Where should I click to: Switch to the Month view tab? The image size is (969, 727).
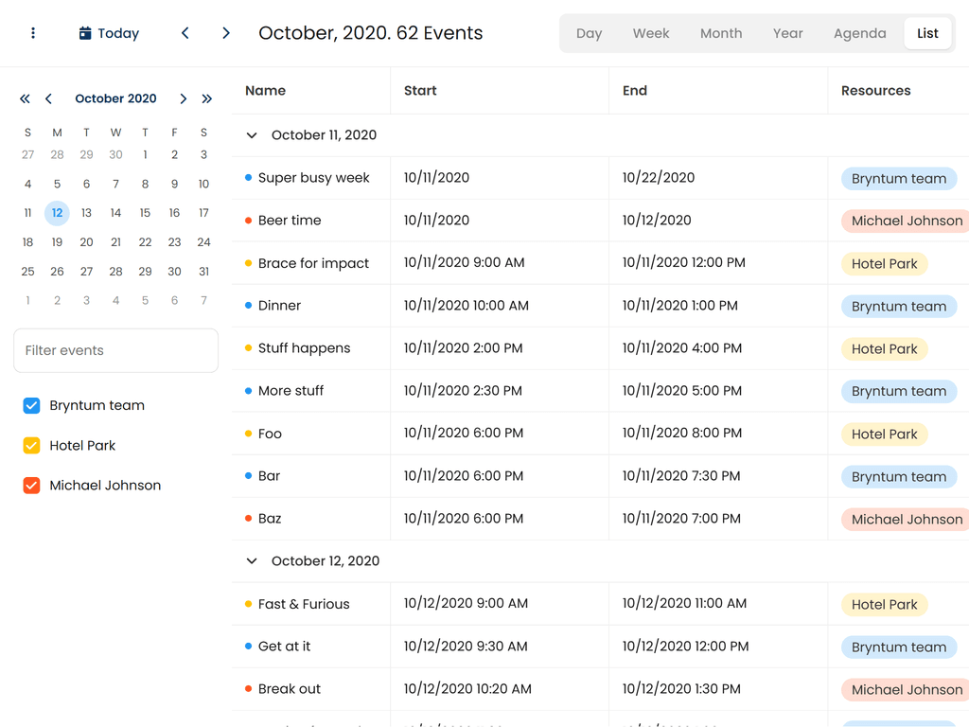coord(721,32)
